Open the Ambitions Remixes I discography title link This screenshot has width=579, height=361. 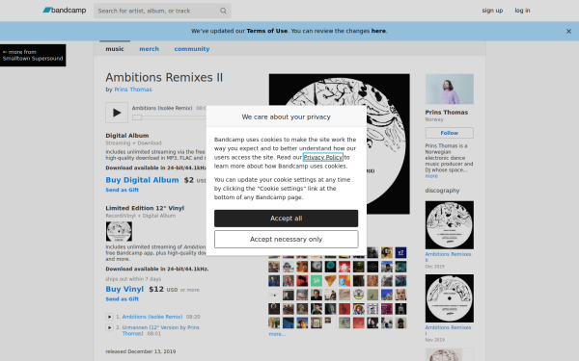click(x=448, y=330)
